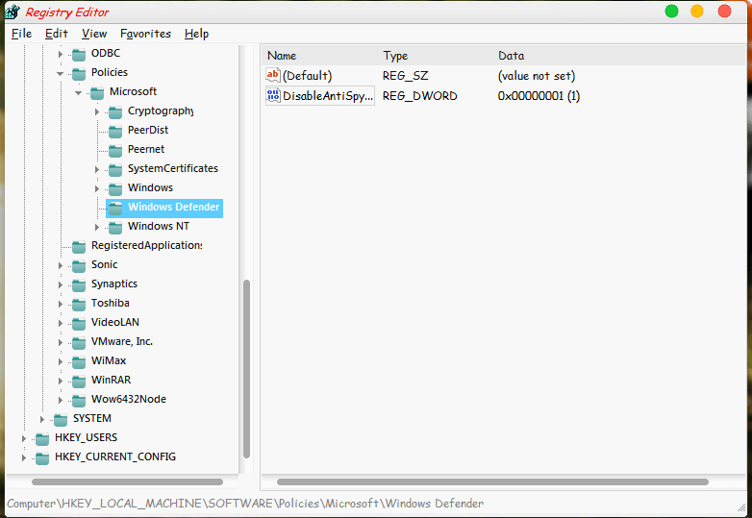This screenshot has width=752, height=518.
Task: Click the Cryptography folder icon
Action: tap(115, 112)
